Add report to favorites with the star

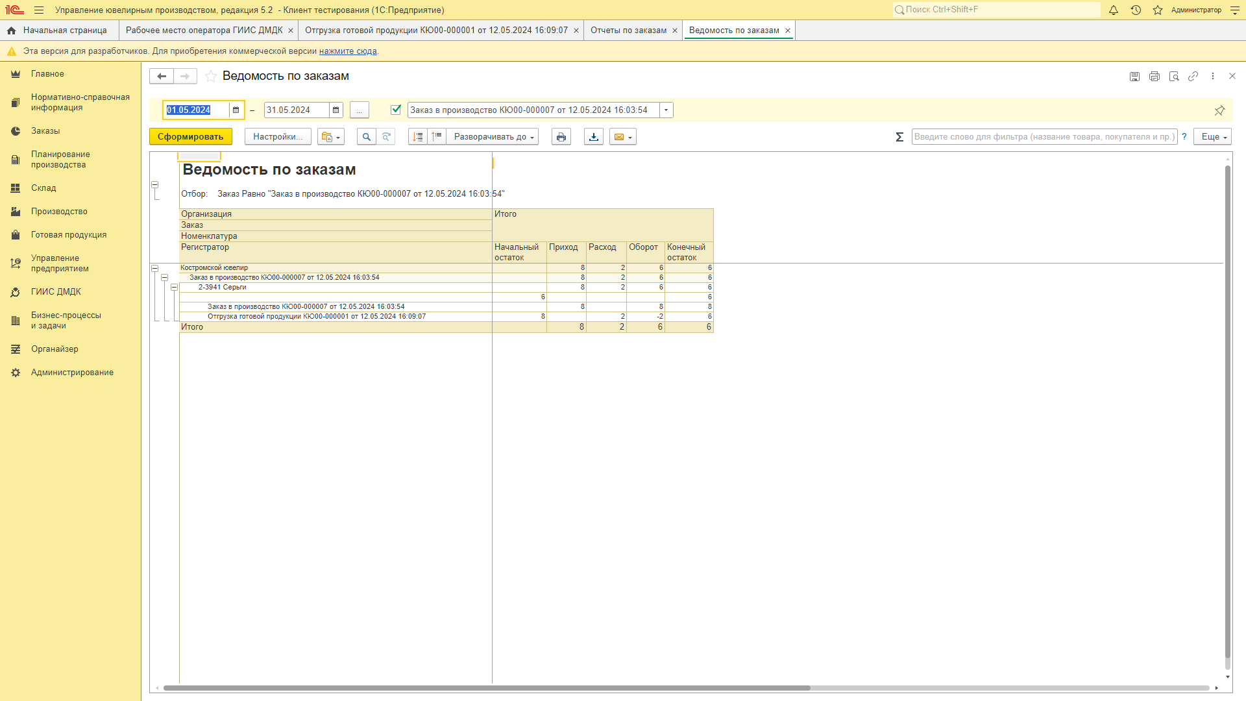coord(211,77)
